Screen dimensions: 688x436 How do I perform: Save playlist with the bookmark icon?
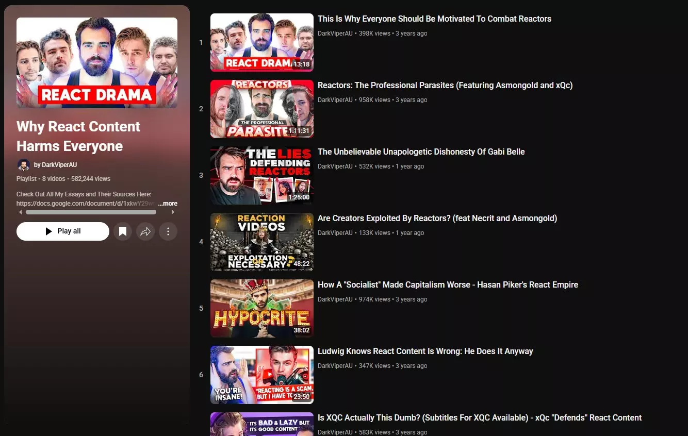coord(123,231)
